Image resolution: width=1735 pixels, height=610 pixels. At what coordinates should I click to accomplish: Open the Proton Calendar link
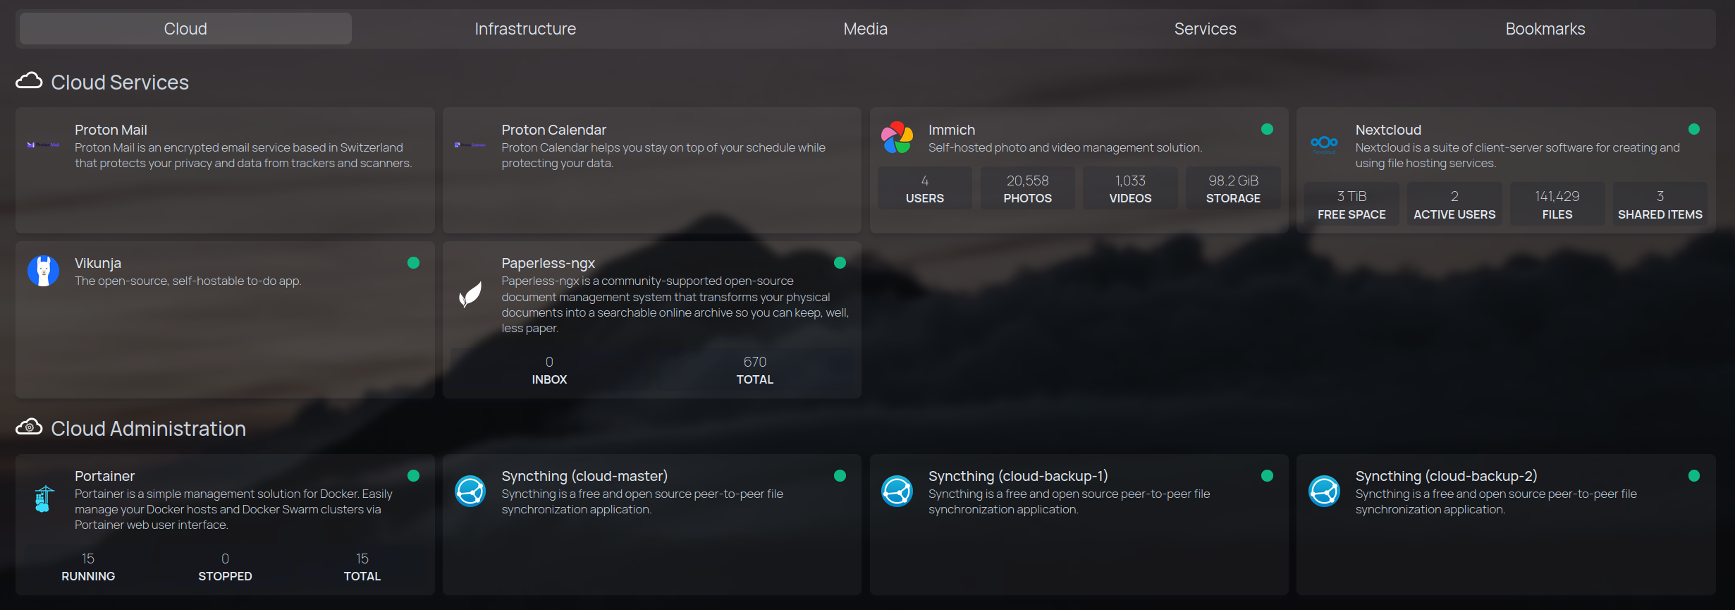point(553,130)
